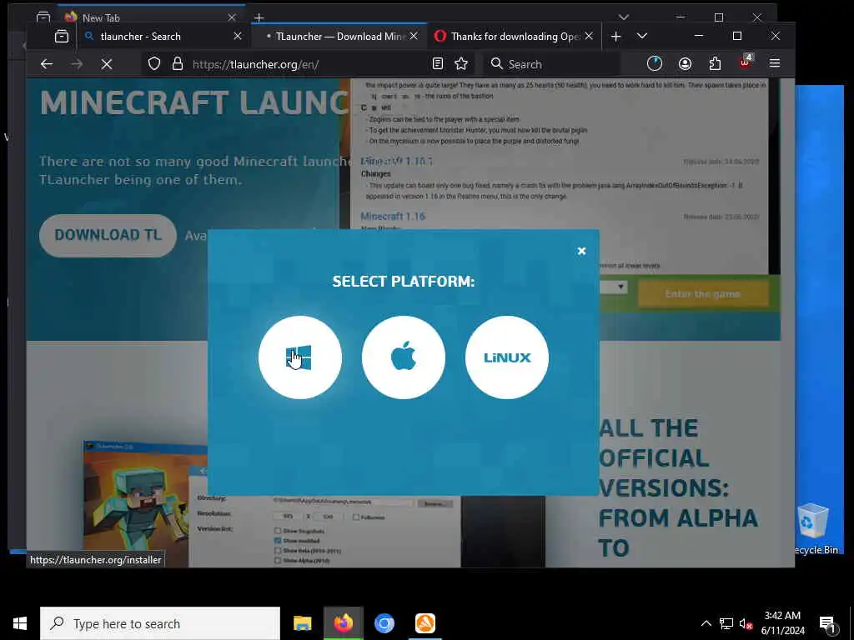
Task: Open the network status tray icon
Action: coord(726,623)
